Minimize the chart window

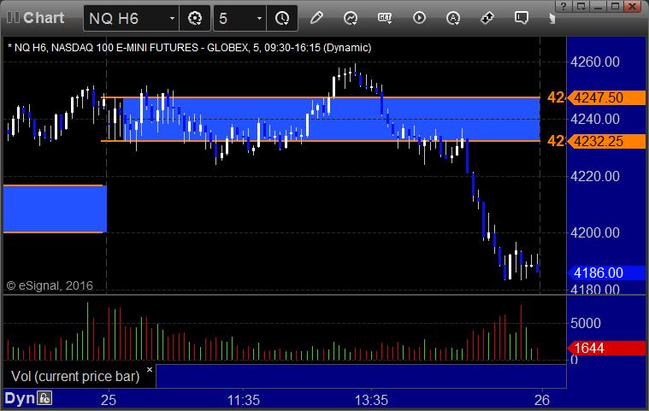point(598,6)
